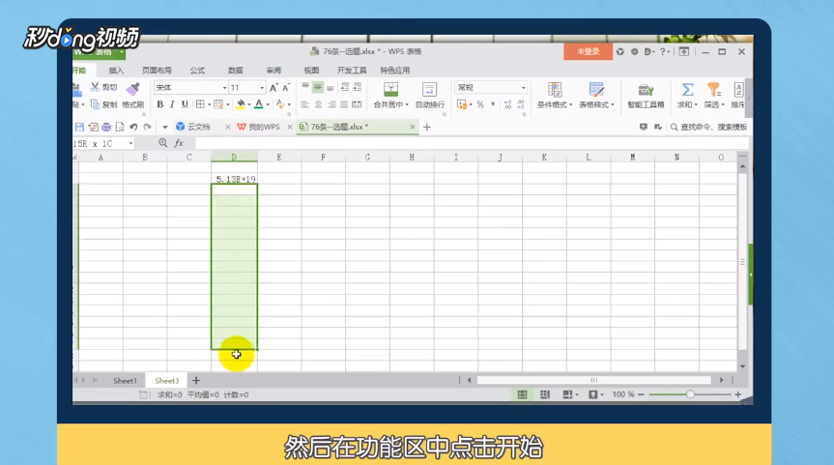Expand the Name Box dropdown arrow
This screenshot has height=465, width=834.
tap(130, 144)
